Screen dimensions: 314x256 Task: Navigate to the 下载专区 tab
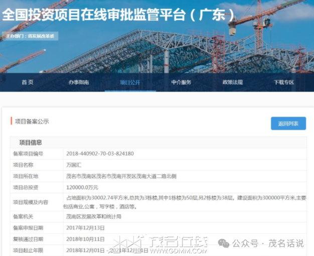pos(283,82)
